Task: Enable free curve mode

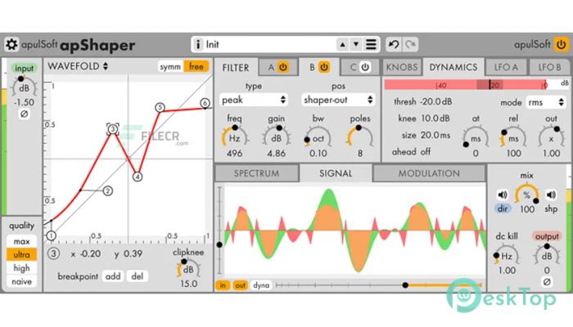Action: [196, 67]
